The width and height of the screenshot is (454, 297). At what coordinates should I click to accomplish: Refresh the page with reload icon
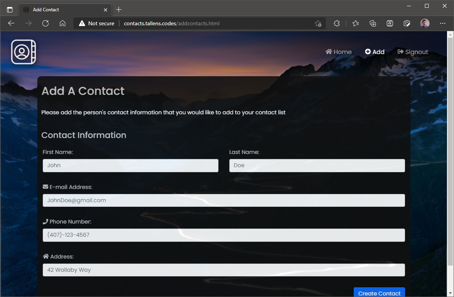point(45,23)
